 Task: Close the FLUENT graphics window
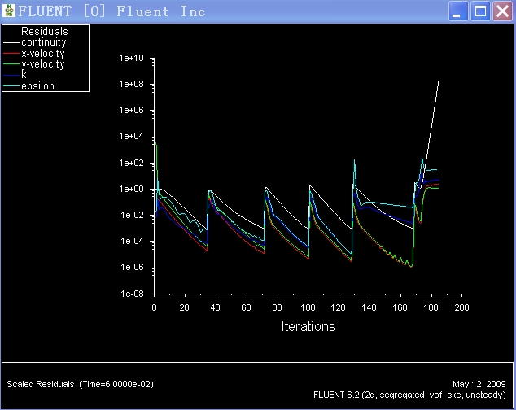pyautogui.click(x=502, y=11)
